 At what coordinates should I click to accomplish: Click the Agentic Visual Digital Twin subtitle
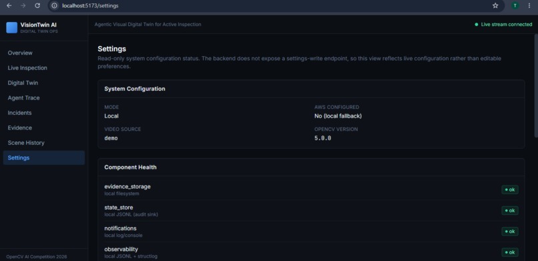[x=148, y=25]
